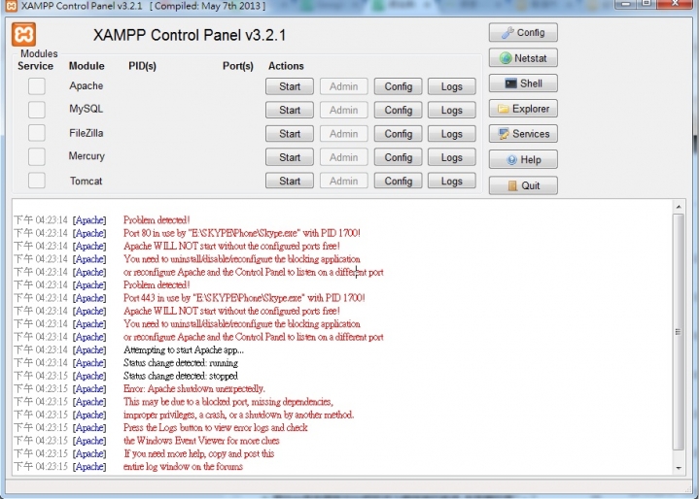Click the MySQL Admin button
This screenshot has width=700, height=499.
tap(344, 110)
